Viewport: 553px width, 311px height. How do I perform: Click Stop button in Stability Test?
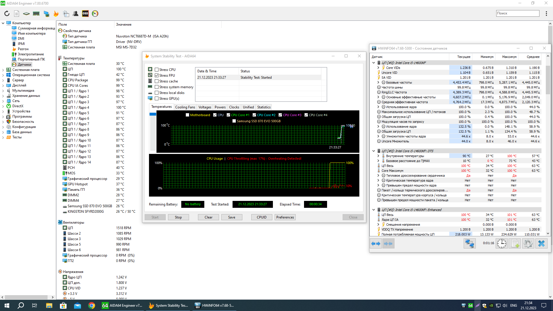click(178, 217)
